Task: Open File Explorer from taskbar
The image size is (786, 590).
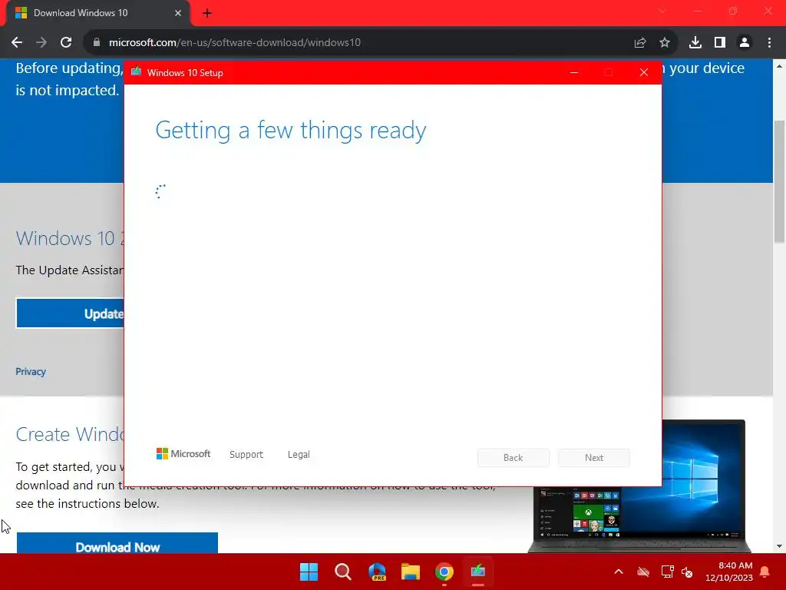Action: 411,572
